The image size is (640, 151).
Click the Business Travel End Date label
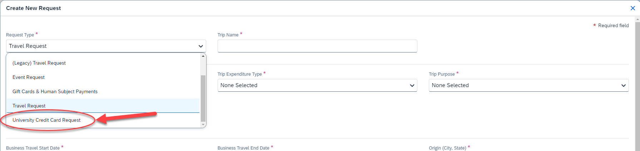click(x=243, y=148)
